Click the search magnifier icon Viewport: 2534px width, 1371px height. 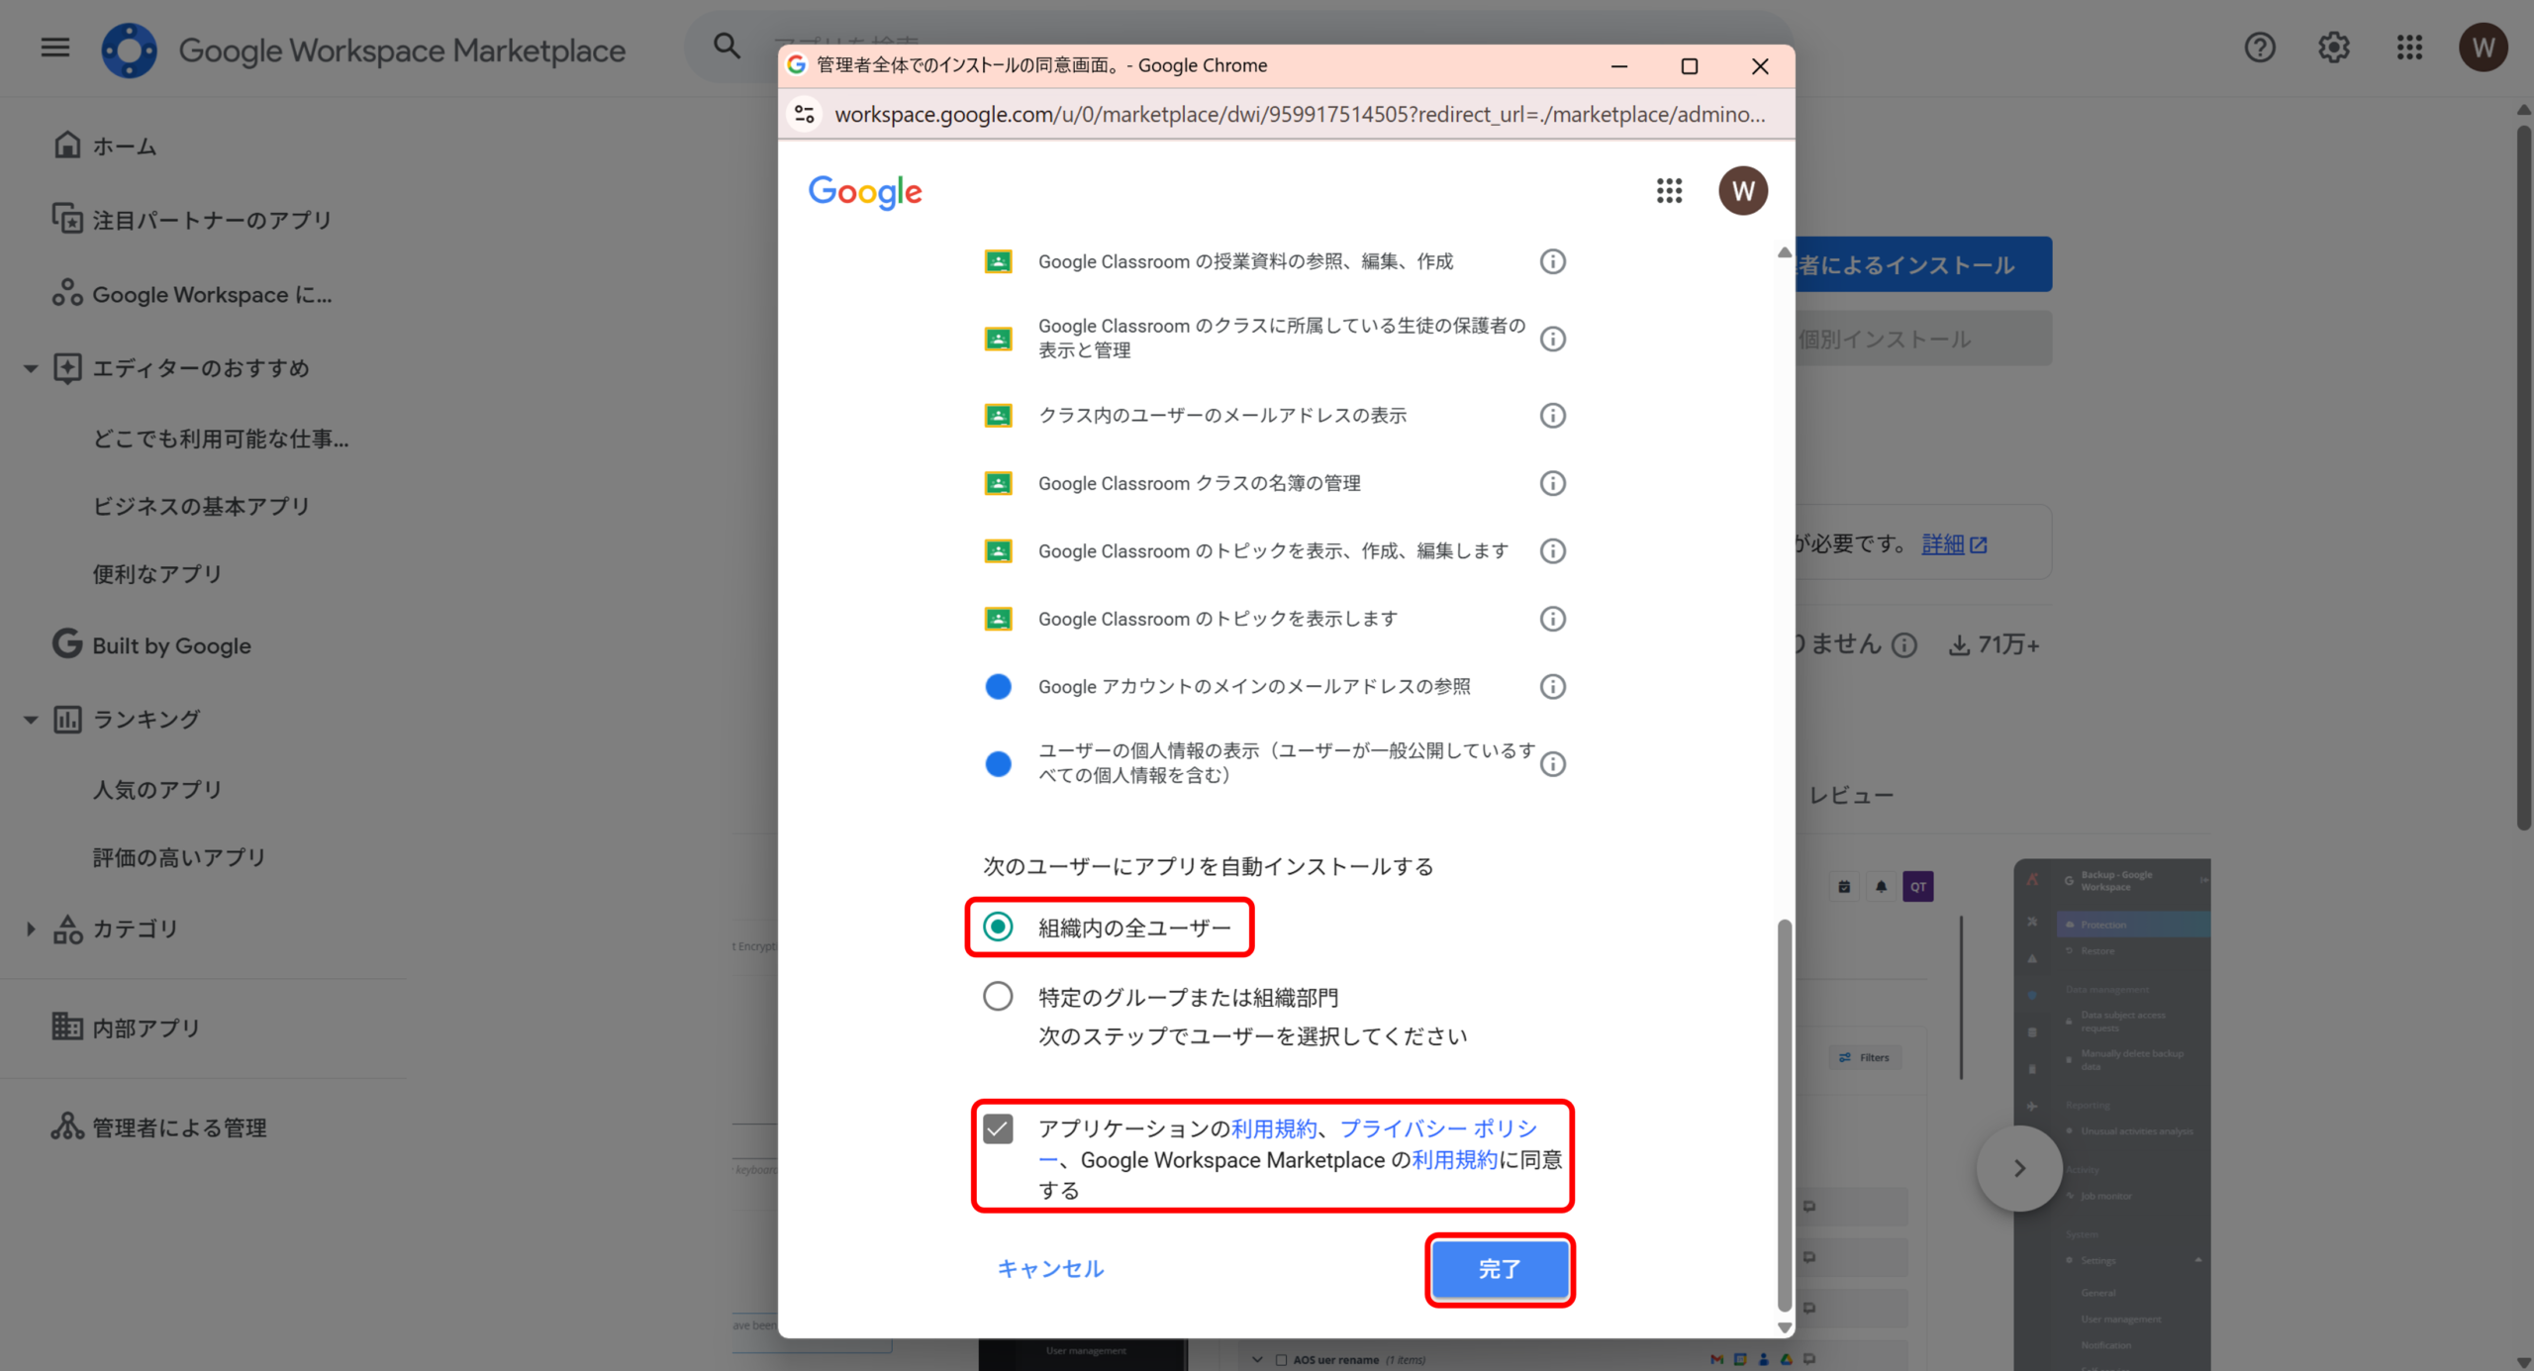click(728, 46)
